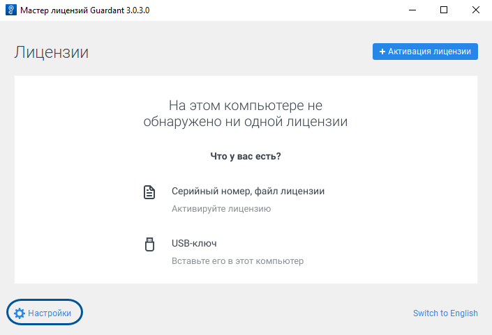
Task: Click the no-licenses-found message text
Action: [x=246, y=114]
